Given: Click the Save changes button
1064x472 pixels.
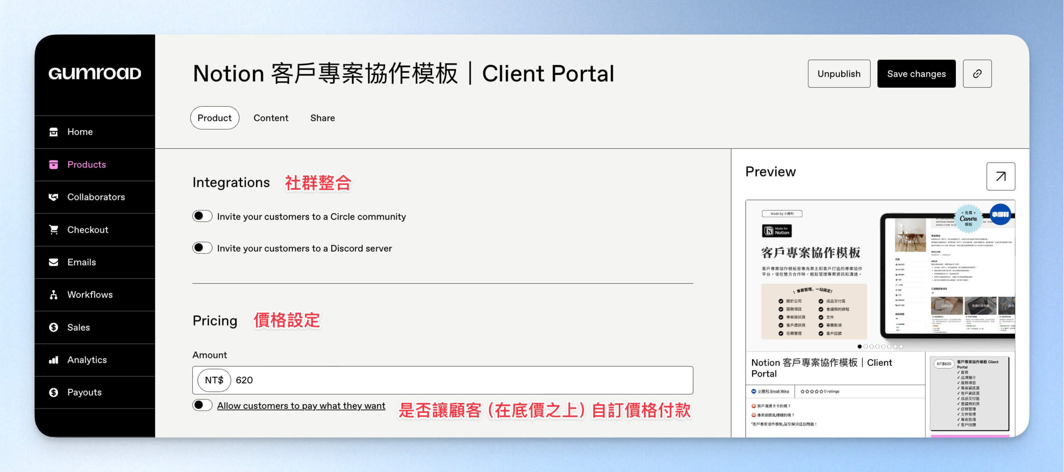Looking at the screenshot, I should (x=916, y=74).
